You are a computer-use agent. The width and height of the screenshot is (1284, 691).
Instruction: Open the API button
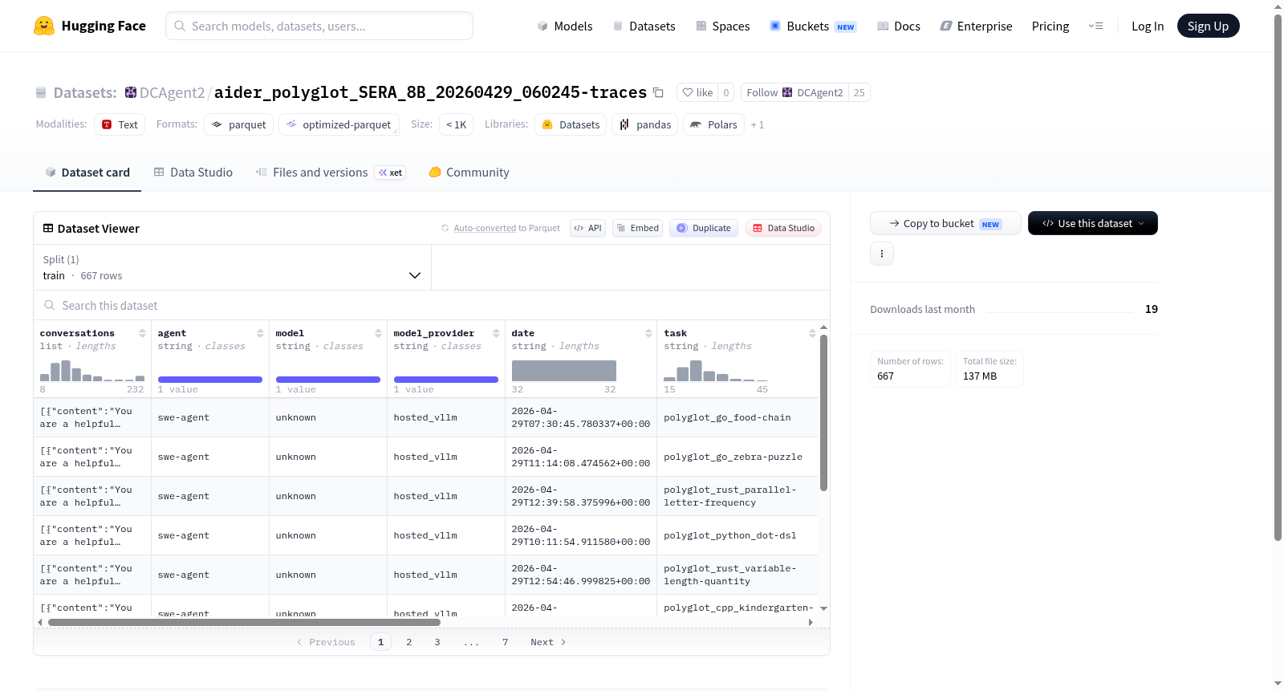(x=587, y=228)
